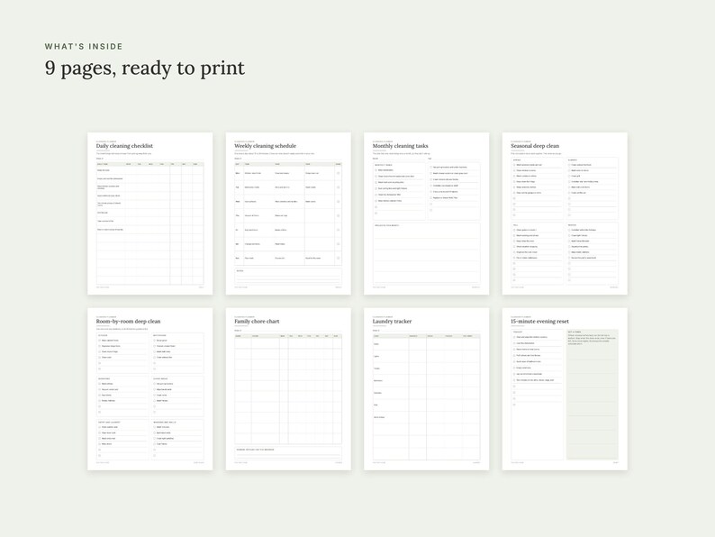This screenshot has height=537, width=715.
Task: Open the 15-minute evening reset page thumbnail
Action: 565,389
